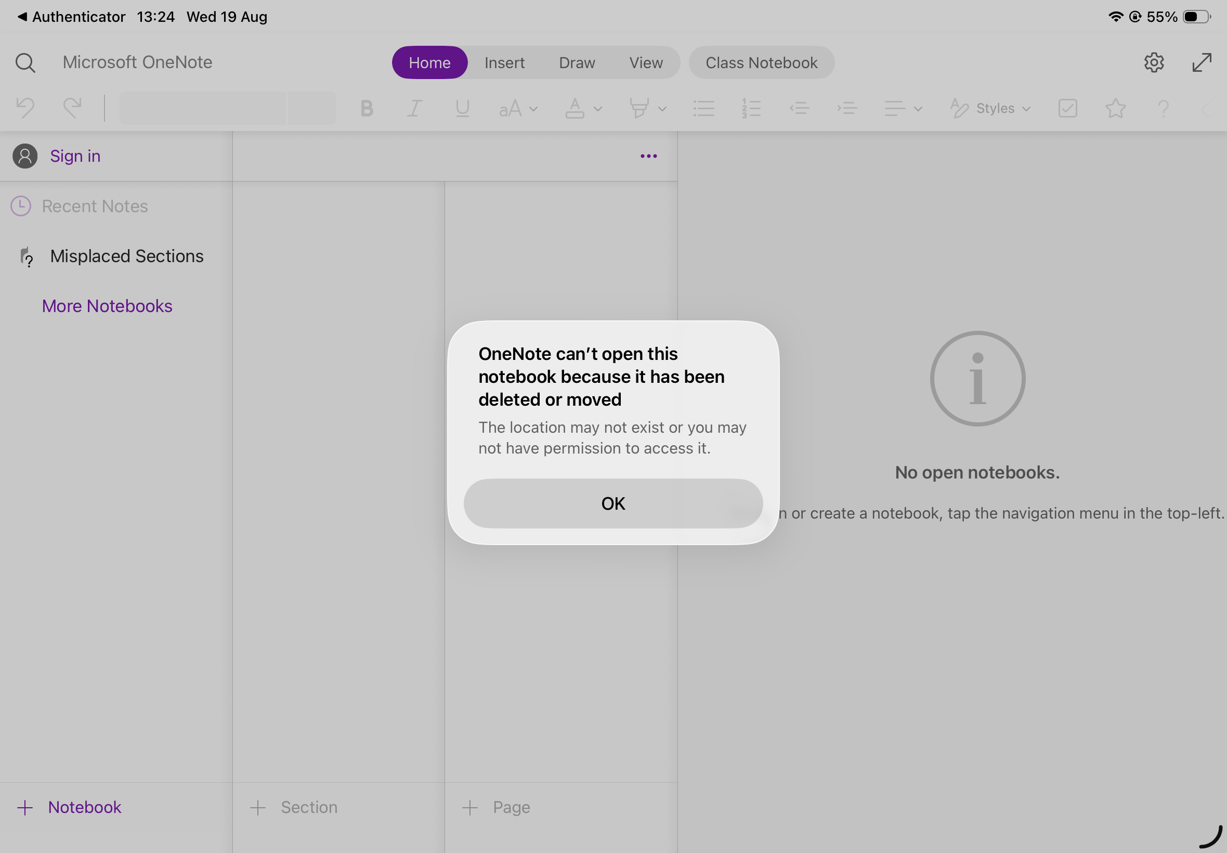Open the search magnifier icon
The width and height of the screenshot is (1227, 853).
pyautogui.click(x=25, y=62)
